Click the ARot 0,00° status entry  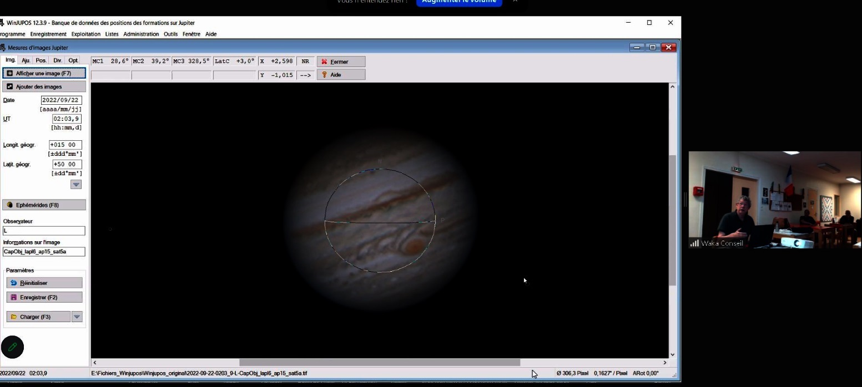[646, 373]
